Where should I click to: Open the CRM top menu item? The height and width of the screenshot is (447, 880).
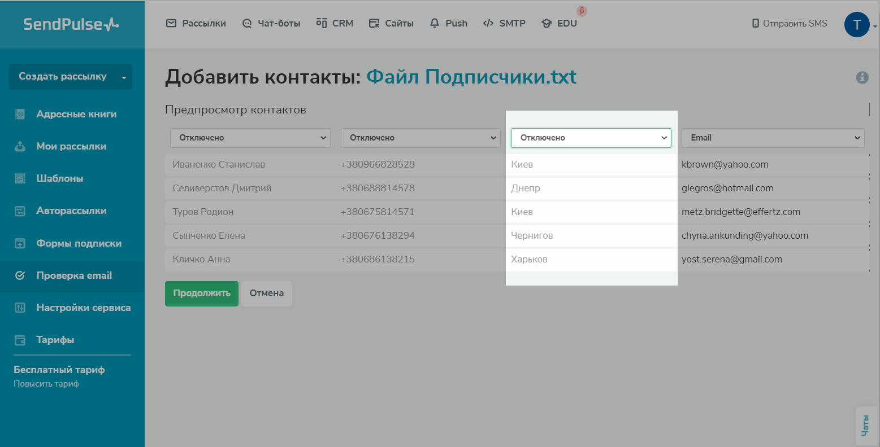click(335, 23)
